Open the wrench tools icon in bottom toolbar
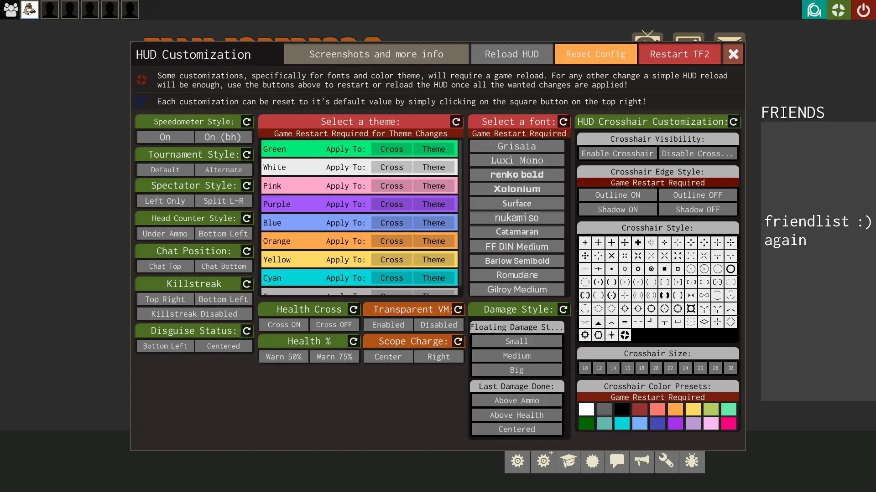Screen dimensions: 876x492 [x=666, y=461]
